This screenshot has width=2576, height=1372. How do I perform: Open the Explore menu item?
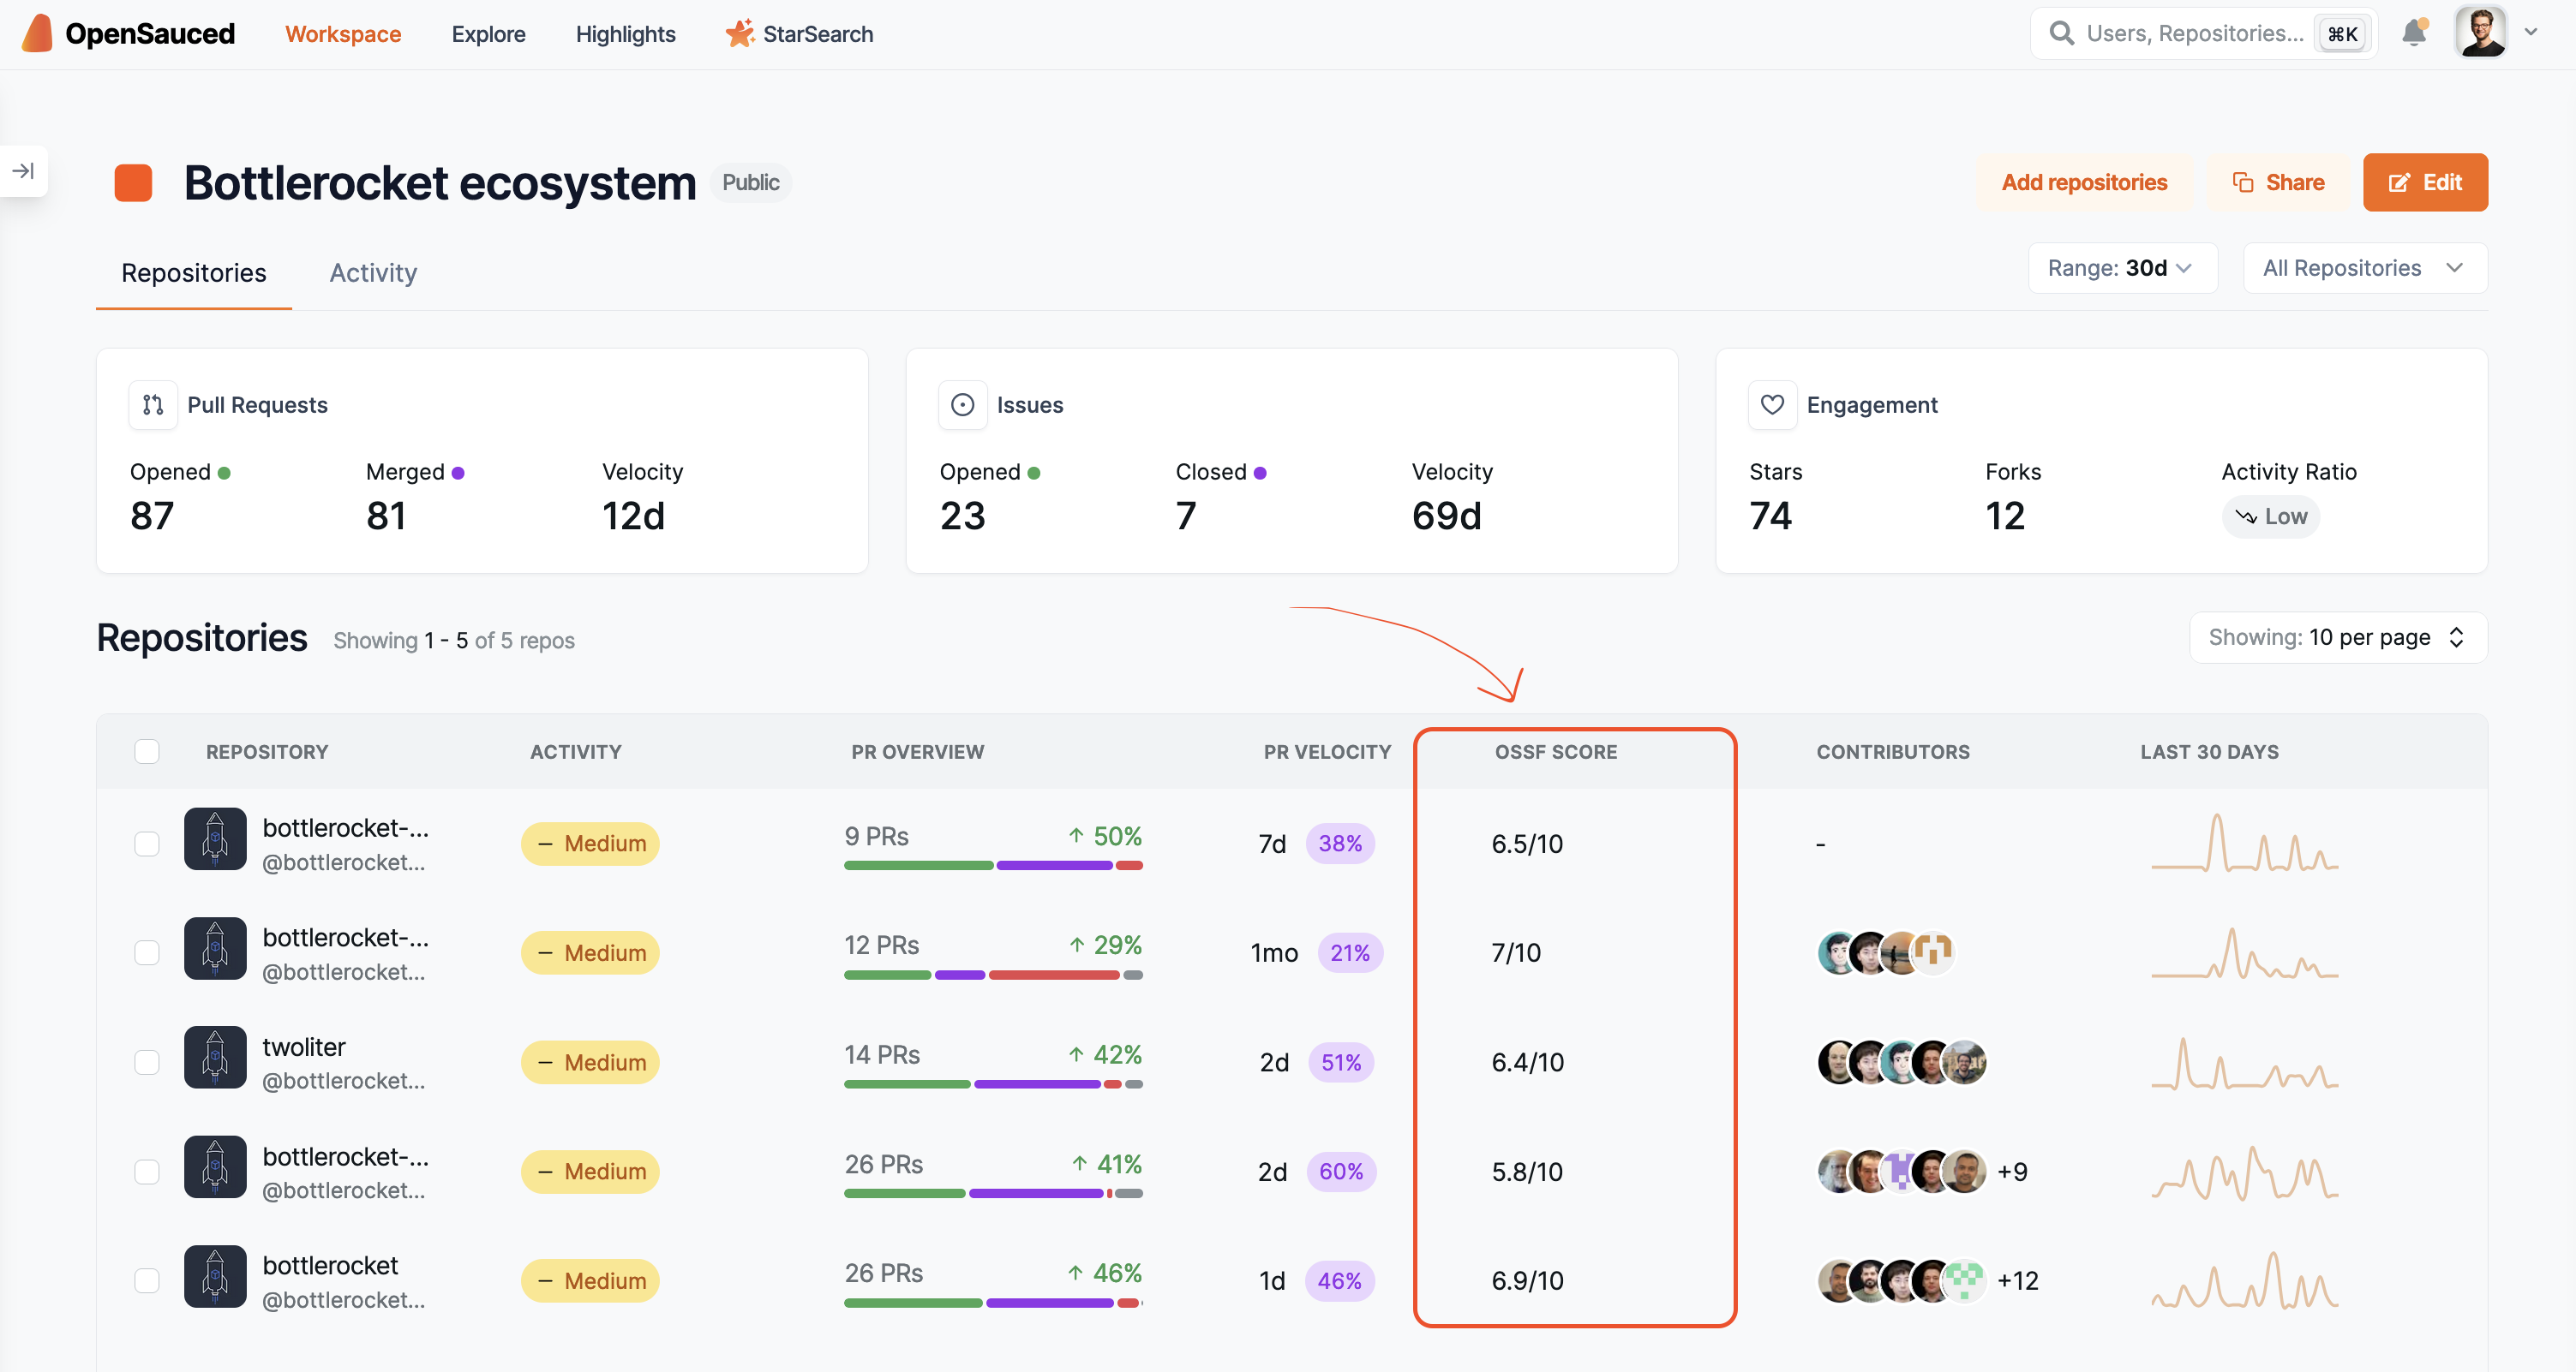(488, 34)
